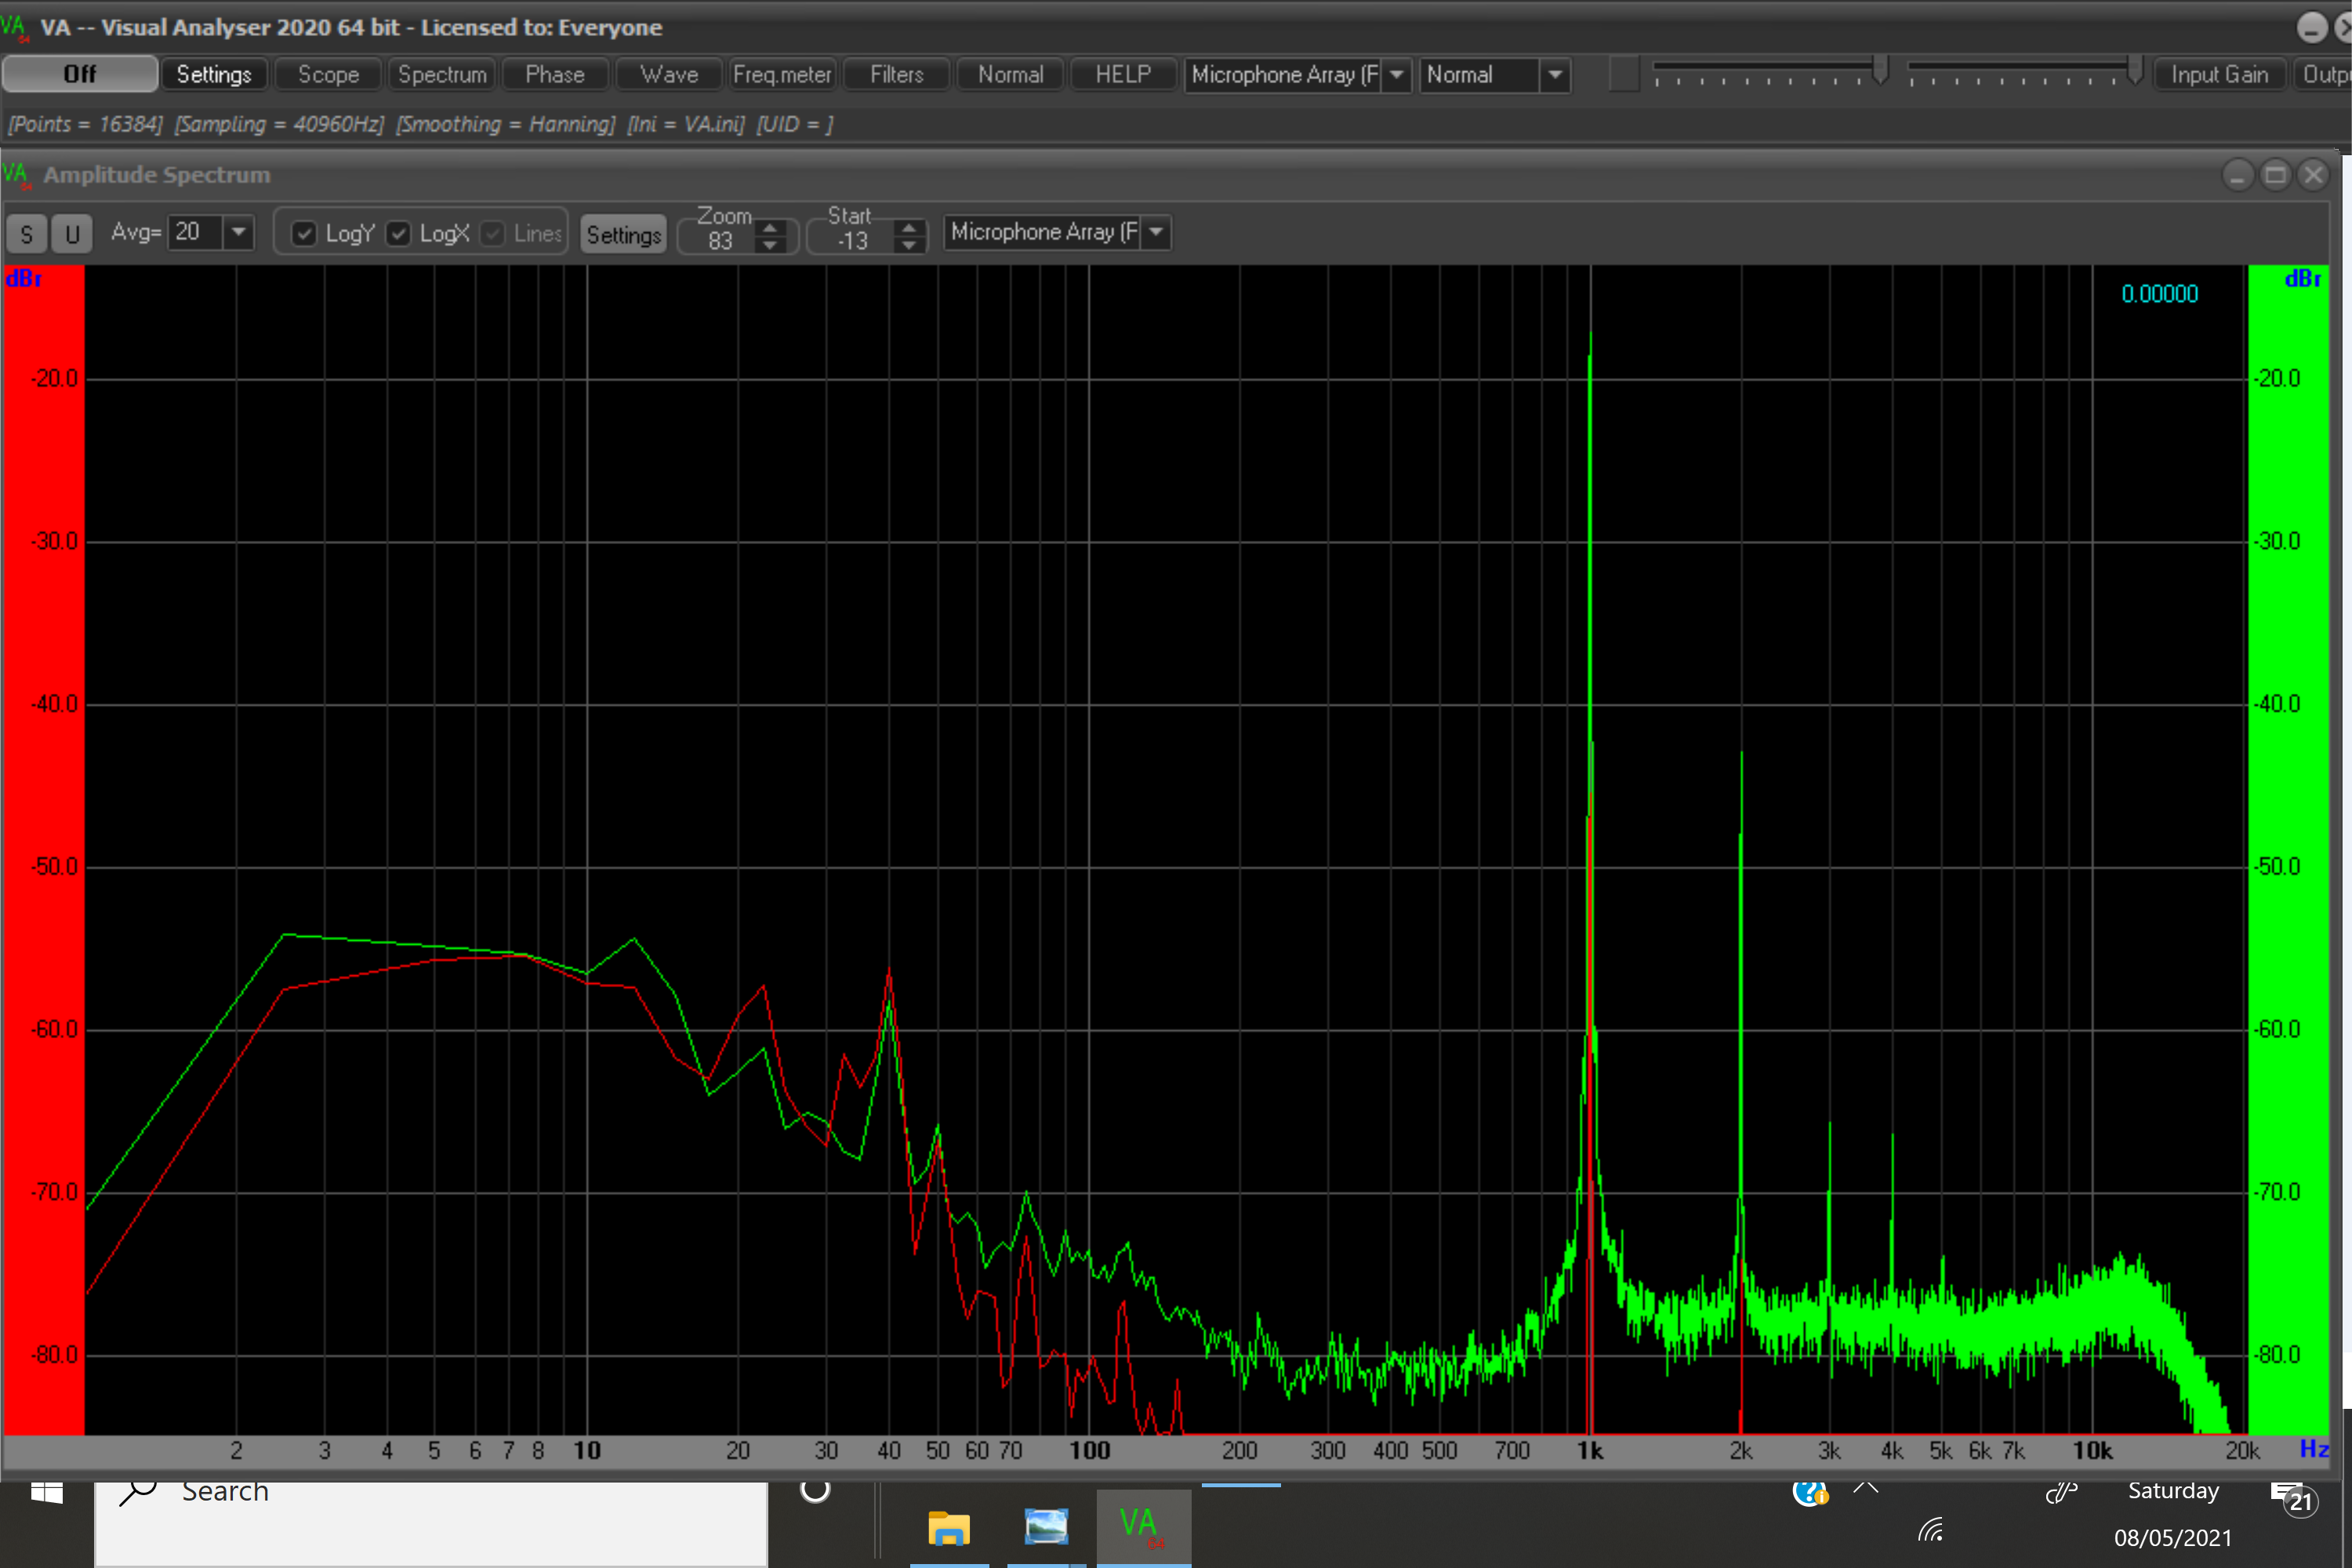Open the network Wi-Fi tray icon
This screenshot has width=2352, height=1568.
click(1930, 1530)
